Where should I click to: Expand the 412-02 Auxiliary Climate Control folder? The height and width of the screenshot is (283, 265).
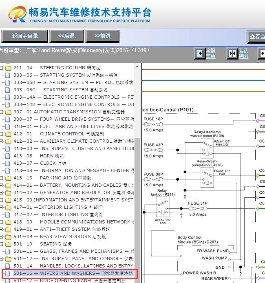point(1,141)
